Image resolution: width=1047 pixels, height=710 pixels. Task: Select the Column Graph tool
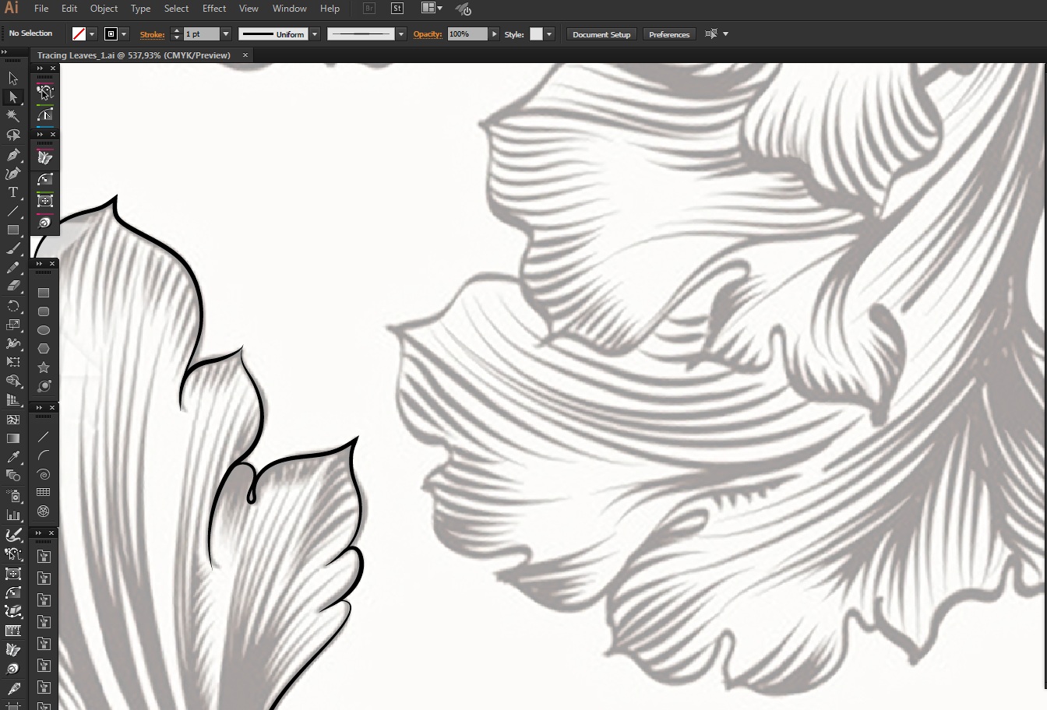(x=13, y=515)
